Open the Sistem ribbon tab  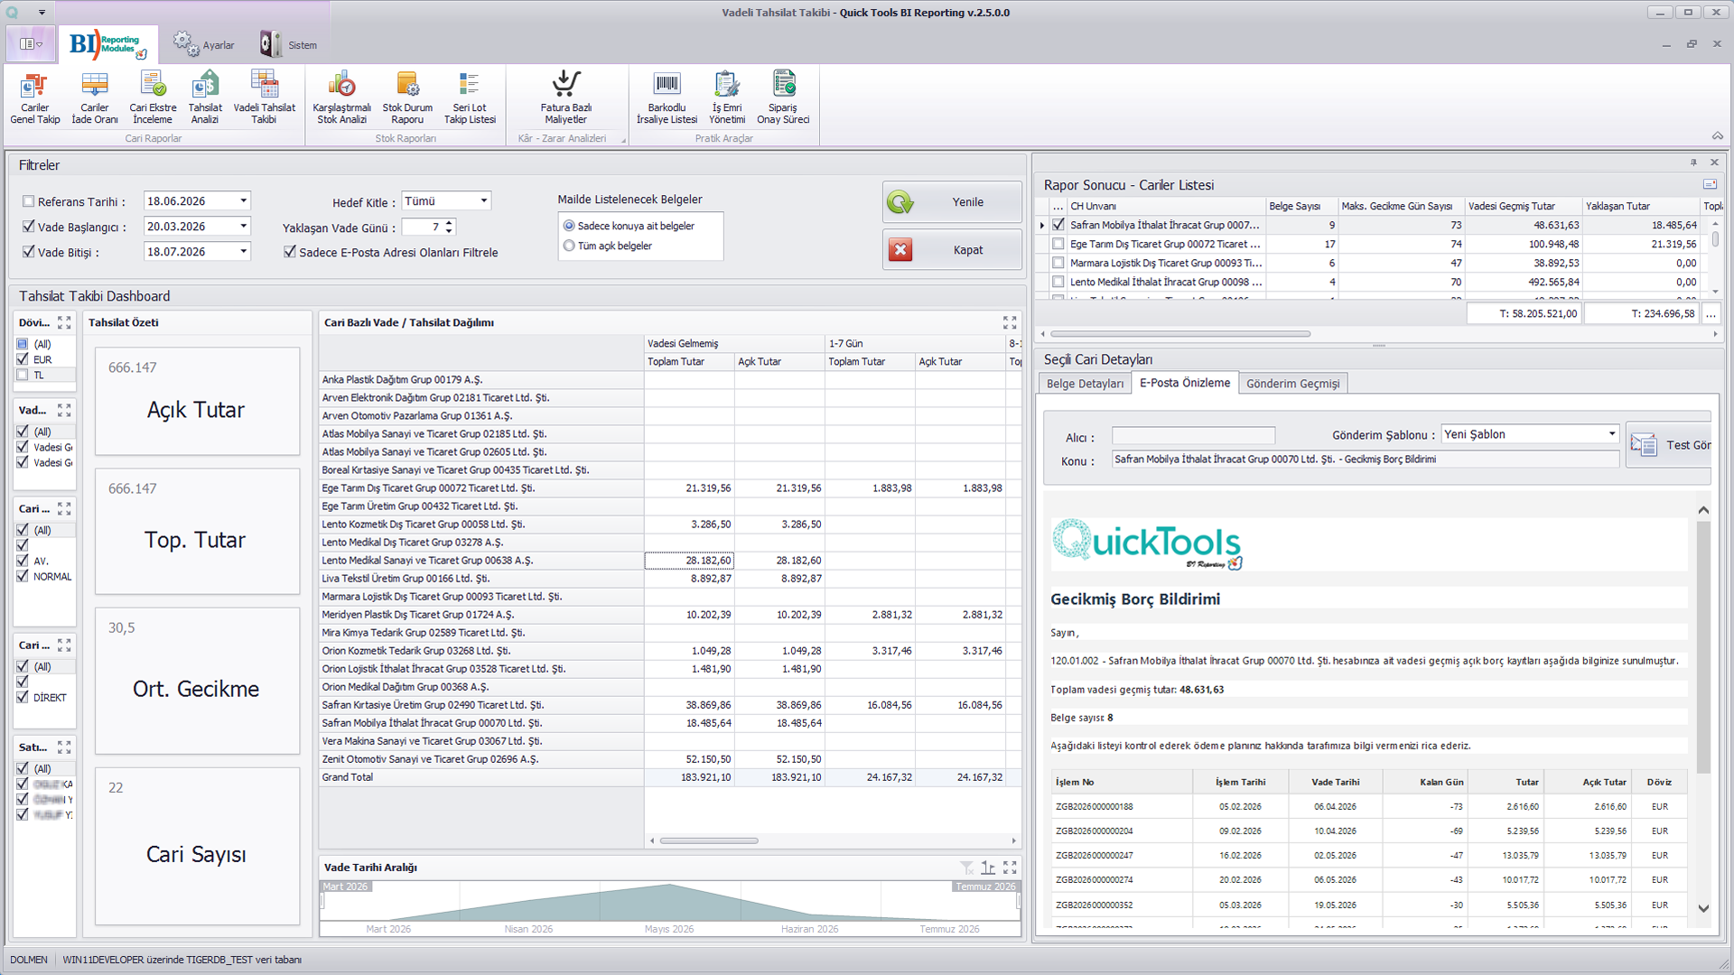pyautogui.click(x=289, y=44)
